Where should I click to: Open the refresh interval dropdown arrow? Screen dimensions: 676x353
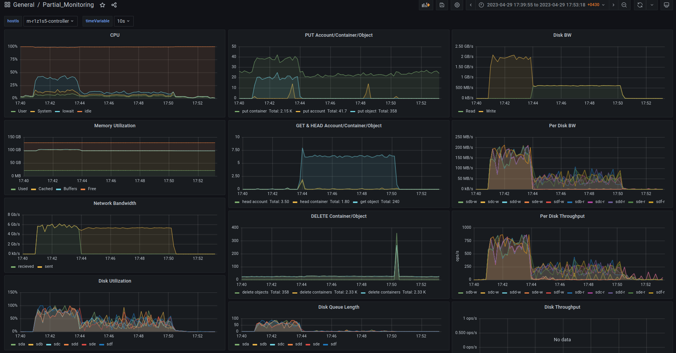pyautogui.click(x=652, y=5)
